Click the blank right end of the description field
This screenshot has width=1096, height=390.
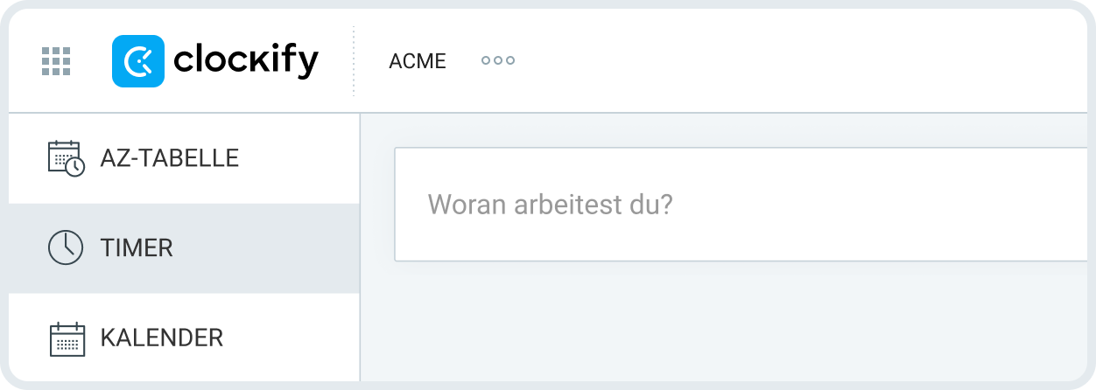[963, 205]
